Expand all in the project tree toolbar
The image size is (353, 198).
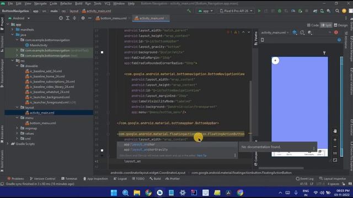click(x=67, y=18)
